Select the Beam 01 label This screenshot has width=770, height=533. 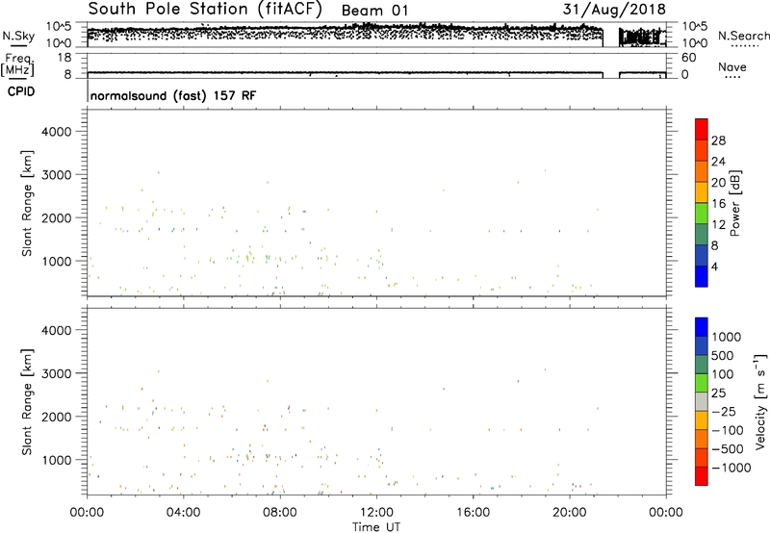[x=374, y=11]
